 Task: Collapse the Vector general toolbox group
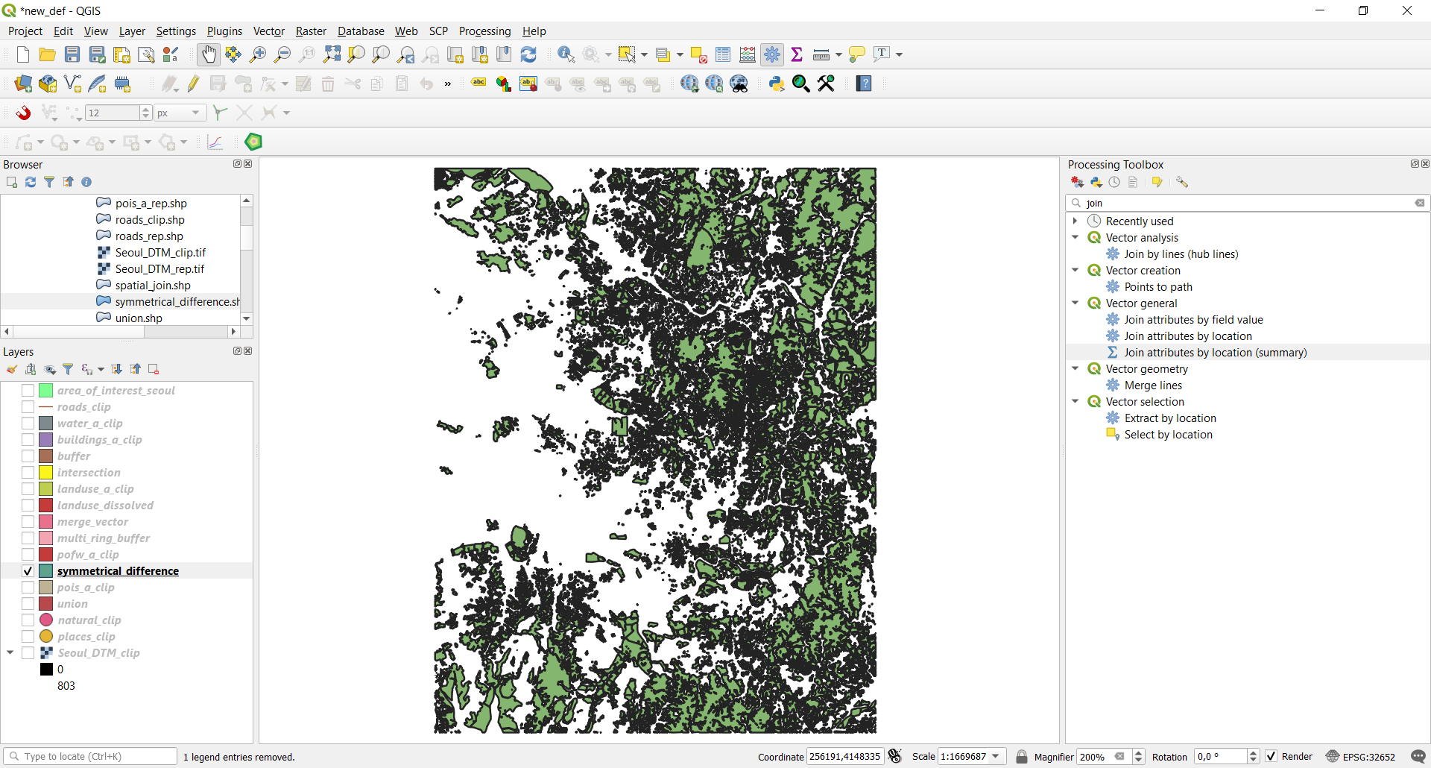[x=1075, y=303]
